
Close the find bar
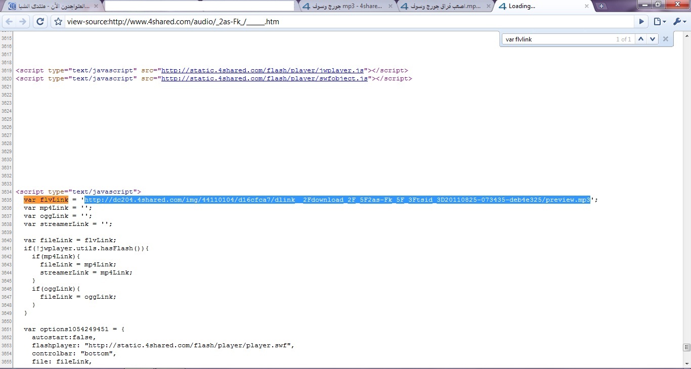[x=666, y=39]
